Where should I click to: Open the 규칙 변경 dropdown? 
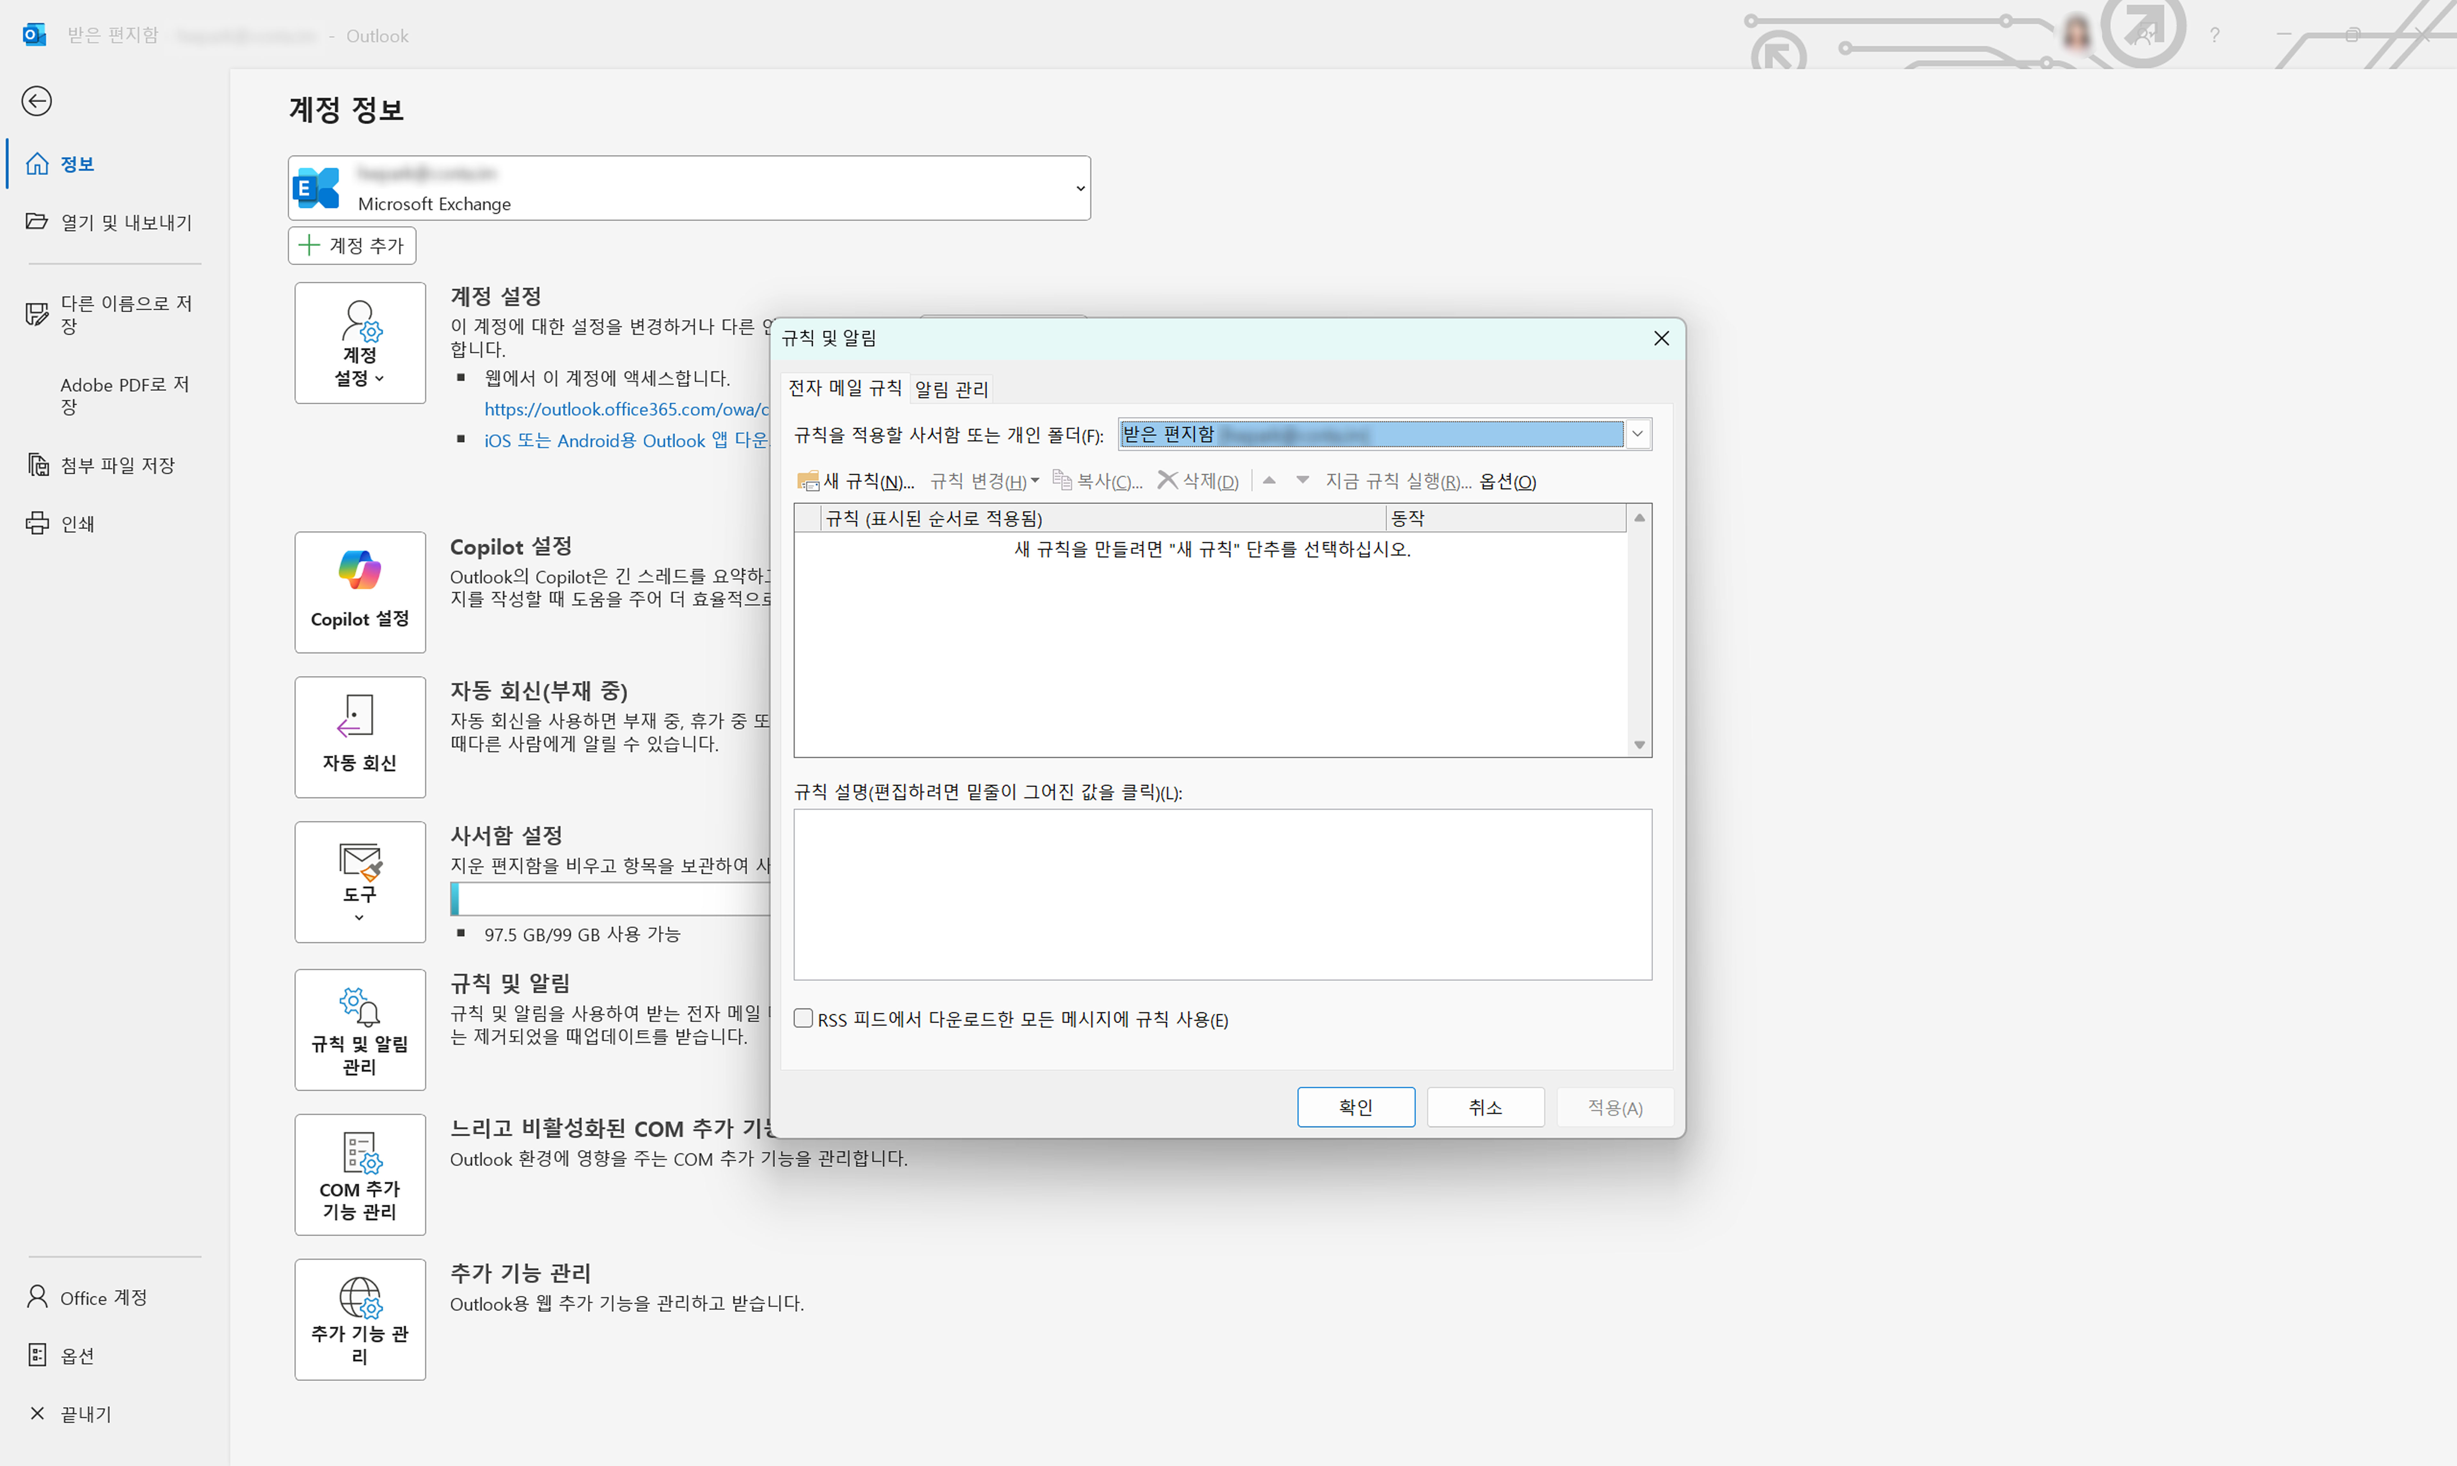985,481
